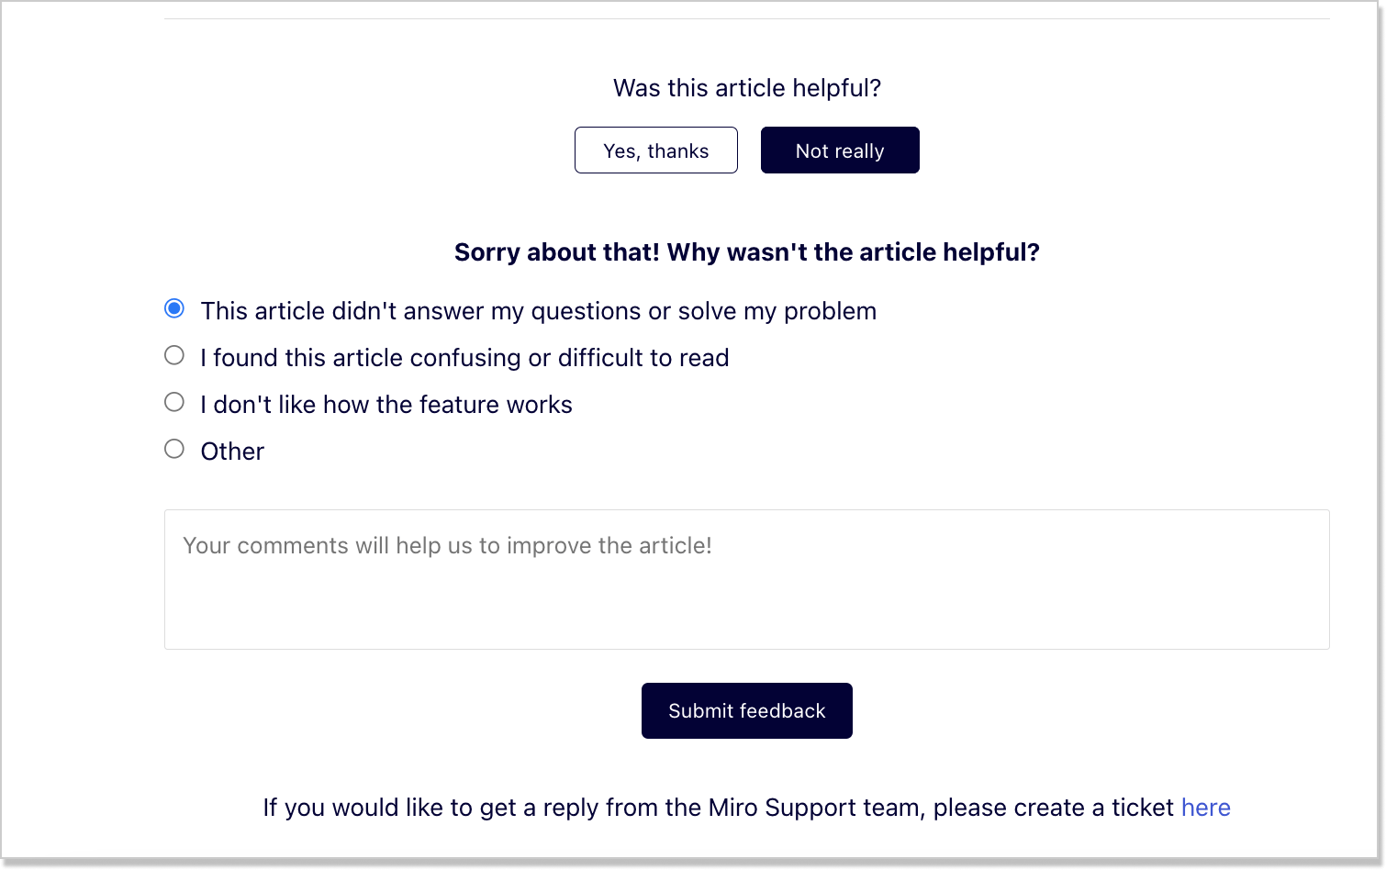The height and width of the screenshot is (870, 1386).
Task: Click the horizontal divider line above the question
Action: [747, 18]
